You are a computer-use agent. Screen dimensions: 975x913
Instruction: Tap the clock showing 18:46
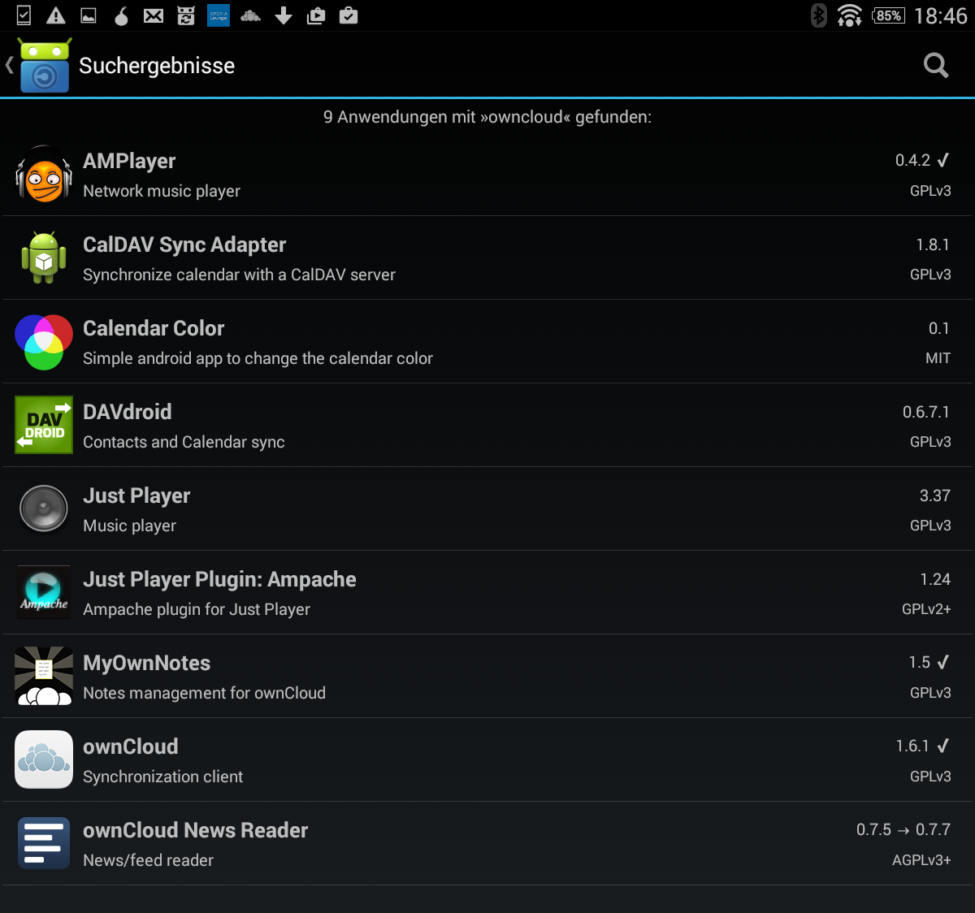click(x=941, y=15)
